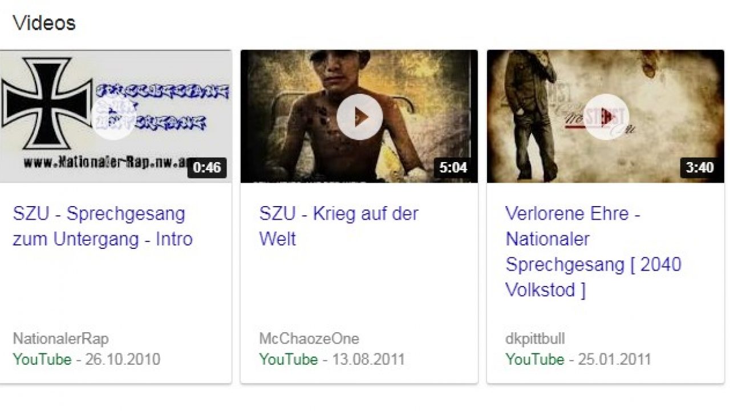Image resolution: width=730 pixels, height=411 pixels.
Task: Click YouTube source dated 13.08.2011
Action: [x=289, y=360]
